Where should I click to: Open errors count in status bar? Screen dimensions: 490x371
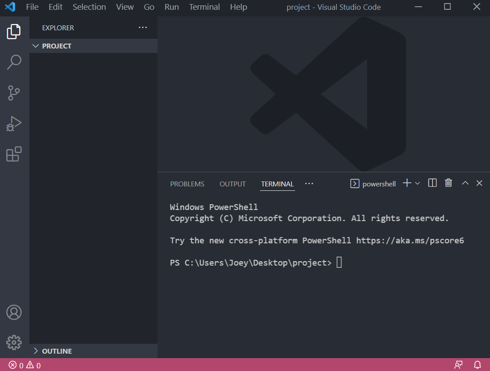(x=16, y=365)
